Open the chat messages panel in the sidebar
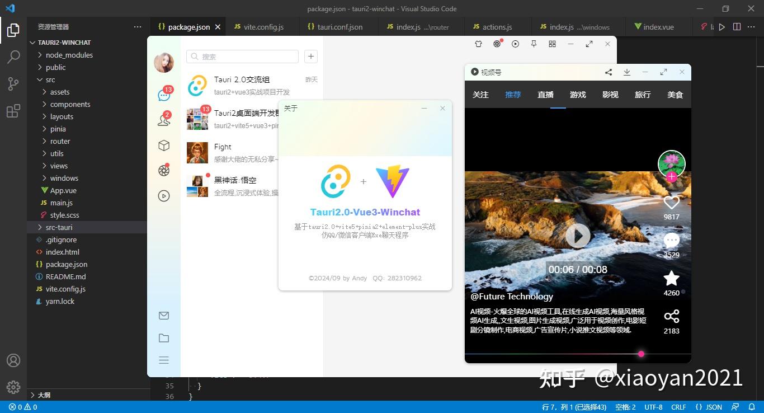Viewport: 764px width, 413px height. click(163, 95)
